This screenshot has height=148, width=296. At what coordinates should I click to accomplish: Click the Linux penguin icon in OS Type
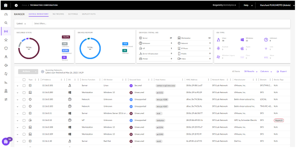coord(219,39)
